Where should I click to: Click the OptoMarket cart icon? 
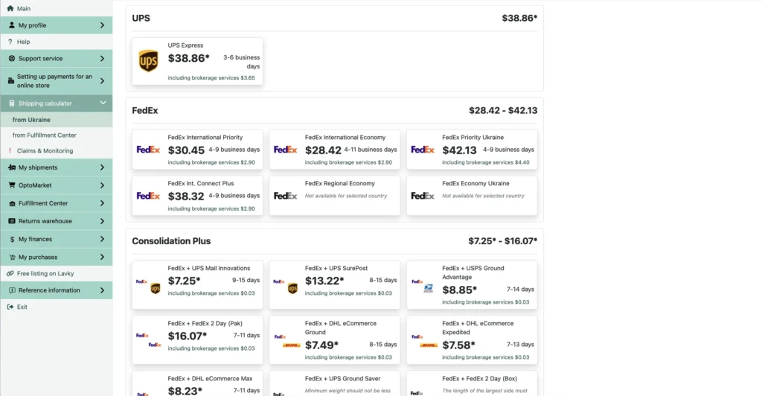tap(12, 185)
